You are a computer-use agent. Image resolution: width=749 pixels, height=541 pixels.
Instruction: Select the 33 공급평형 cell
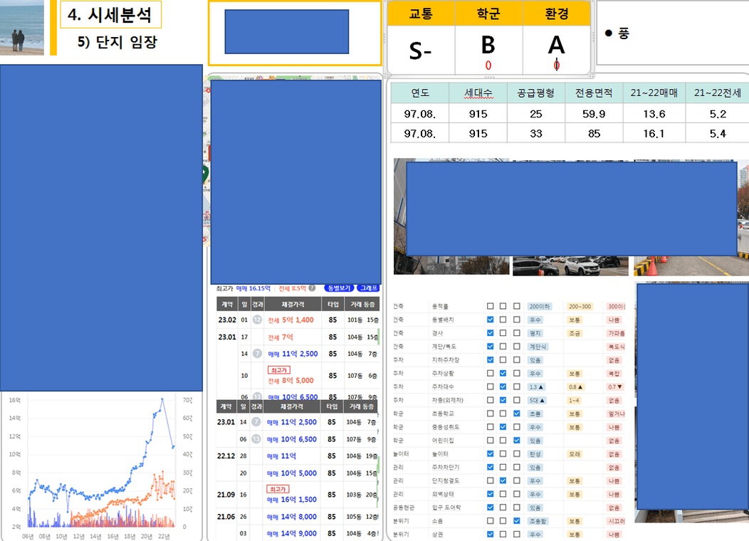pos(536,133)
